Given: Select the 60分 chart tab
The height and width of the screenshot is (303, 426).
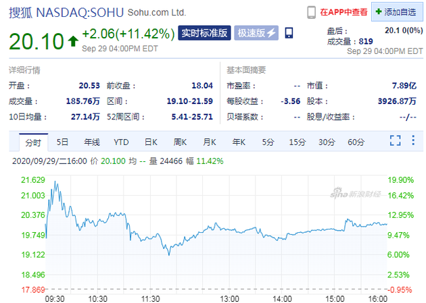Looking at the screenshot, I should [356, 142].
